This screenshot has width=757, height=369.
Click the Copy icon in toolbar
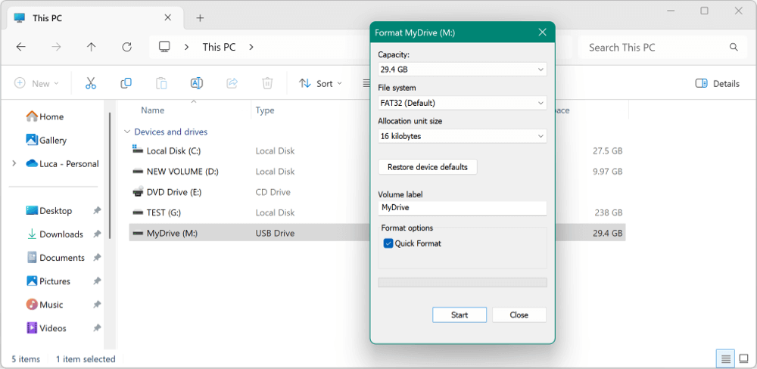(126, 83)
